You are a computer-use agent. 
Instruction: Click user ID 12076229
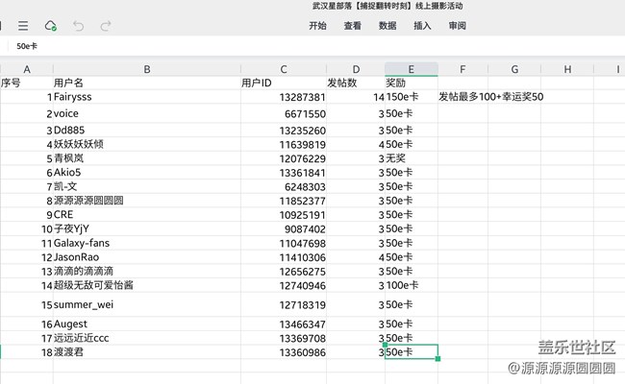point(284,158)
